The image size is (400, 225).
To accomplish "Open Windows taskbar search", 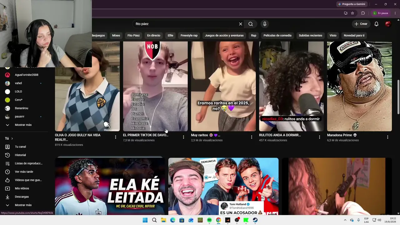I will pos(154,220).
